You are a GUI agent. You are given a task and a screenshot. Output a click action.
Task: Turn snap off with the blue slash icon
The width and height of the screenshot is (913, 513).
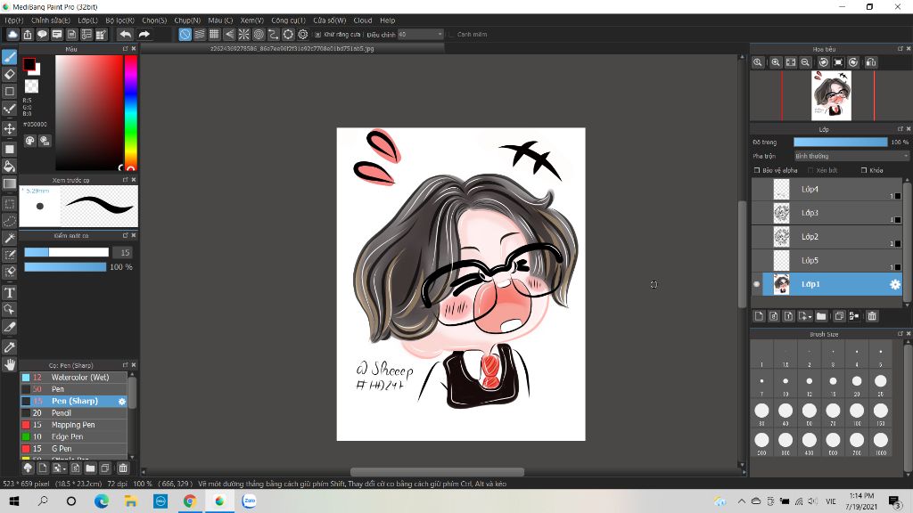pos(185,35)
